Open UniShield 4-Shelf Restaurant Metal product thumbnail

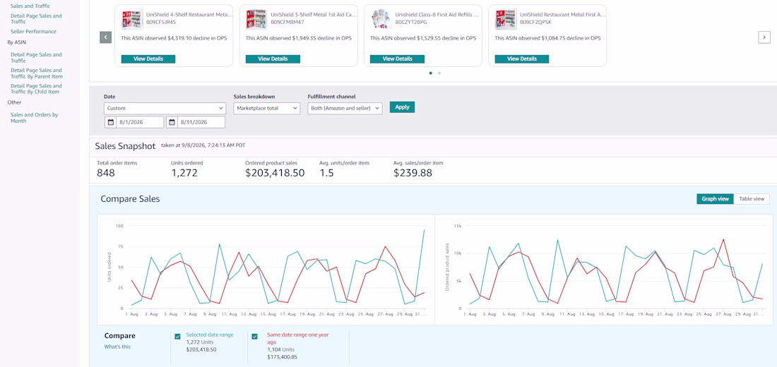(132, 19)
